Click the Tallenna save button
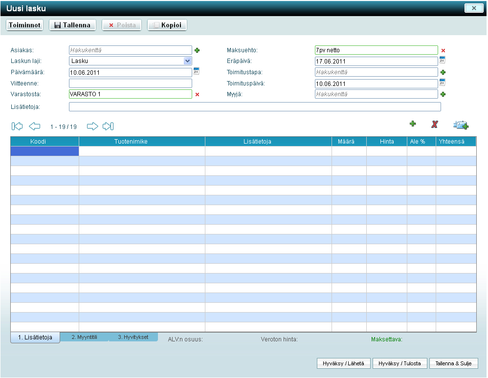 (72, 25)
